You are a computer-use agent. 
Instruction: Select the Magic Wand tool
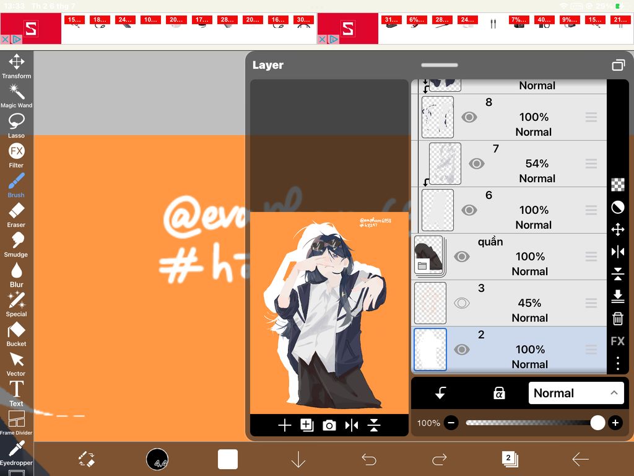16,96
